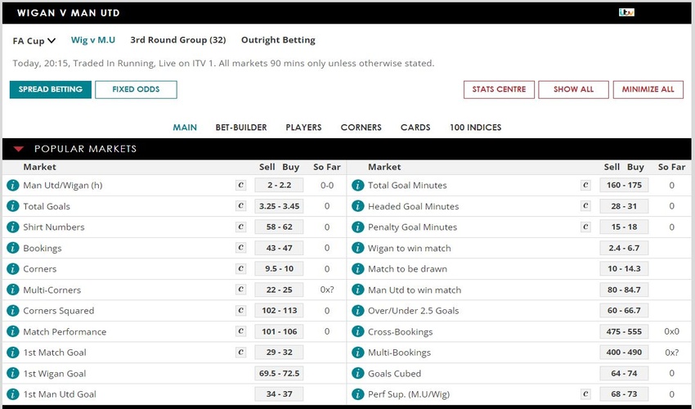Click Goals Cubed price 64 - 74

624,373
